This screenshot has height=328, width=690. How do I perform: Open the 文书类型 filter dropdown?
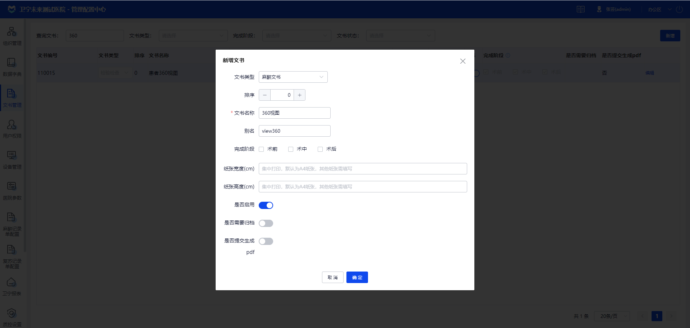tap(193, 36)
